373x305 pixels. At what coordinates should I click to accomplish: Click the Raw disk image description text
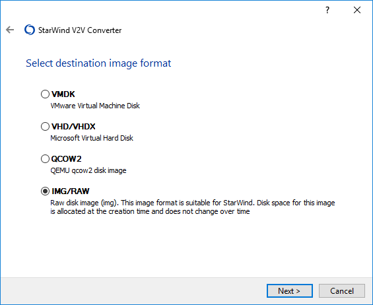click(x=193, y=207)
